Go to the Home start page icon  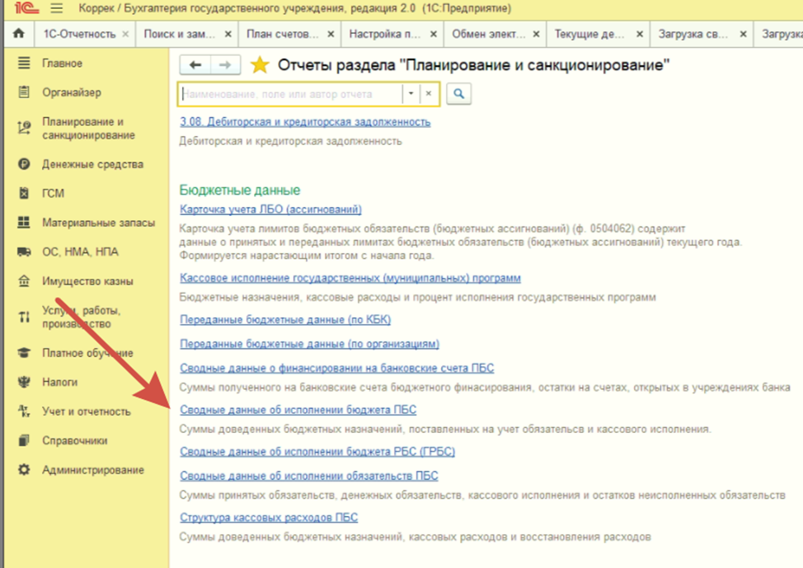[19, 34]
